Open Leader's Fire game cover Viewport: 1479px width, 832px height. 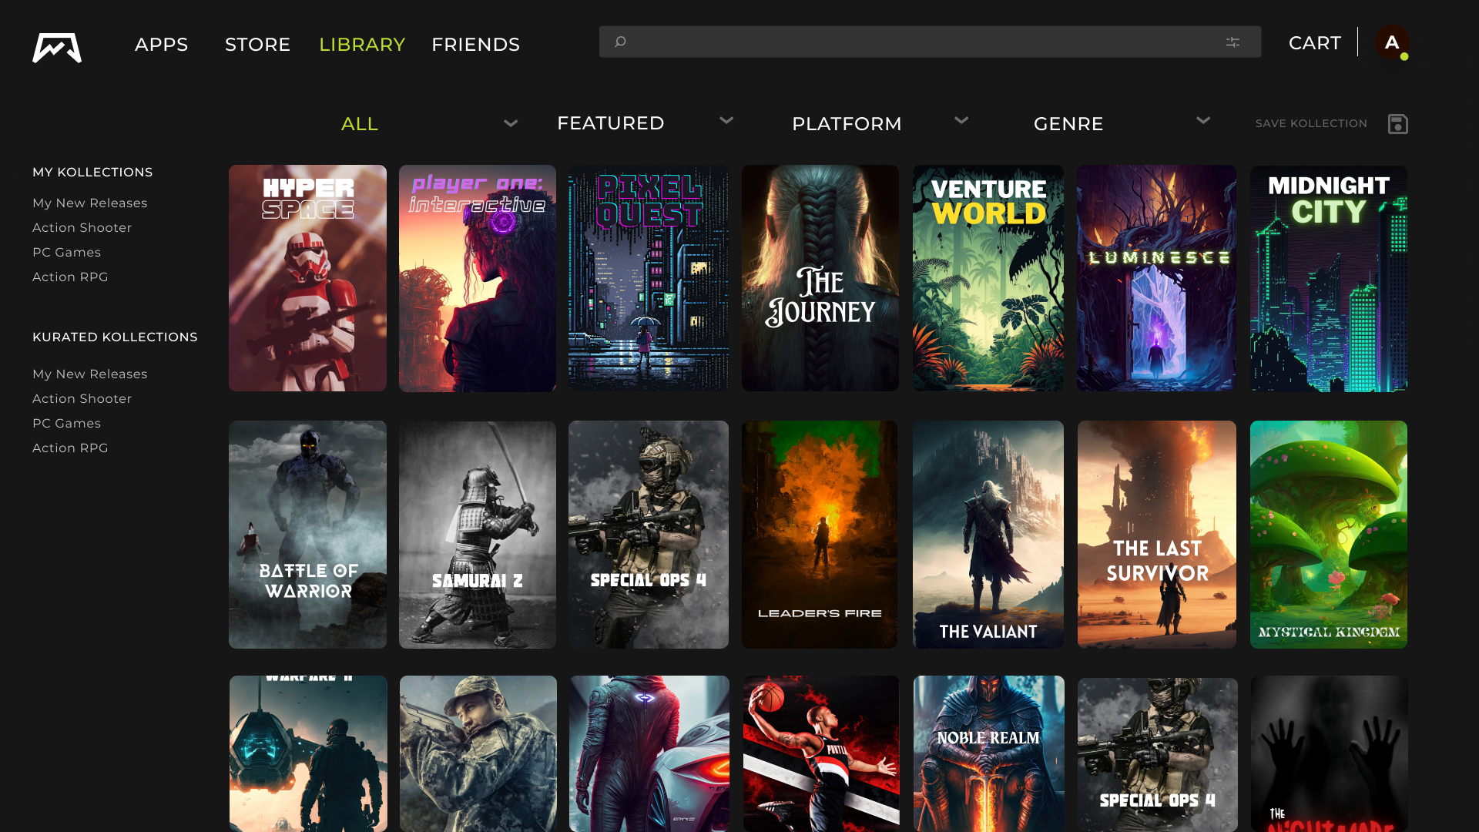point(820,535)
